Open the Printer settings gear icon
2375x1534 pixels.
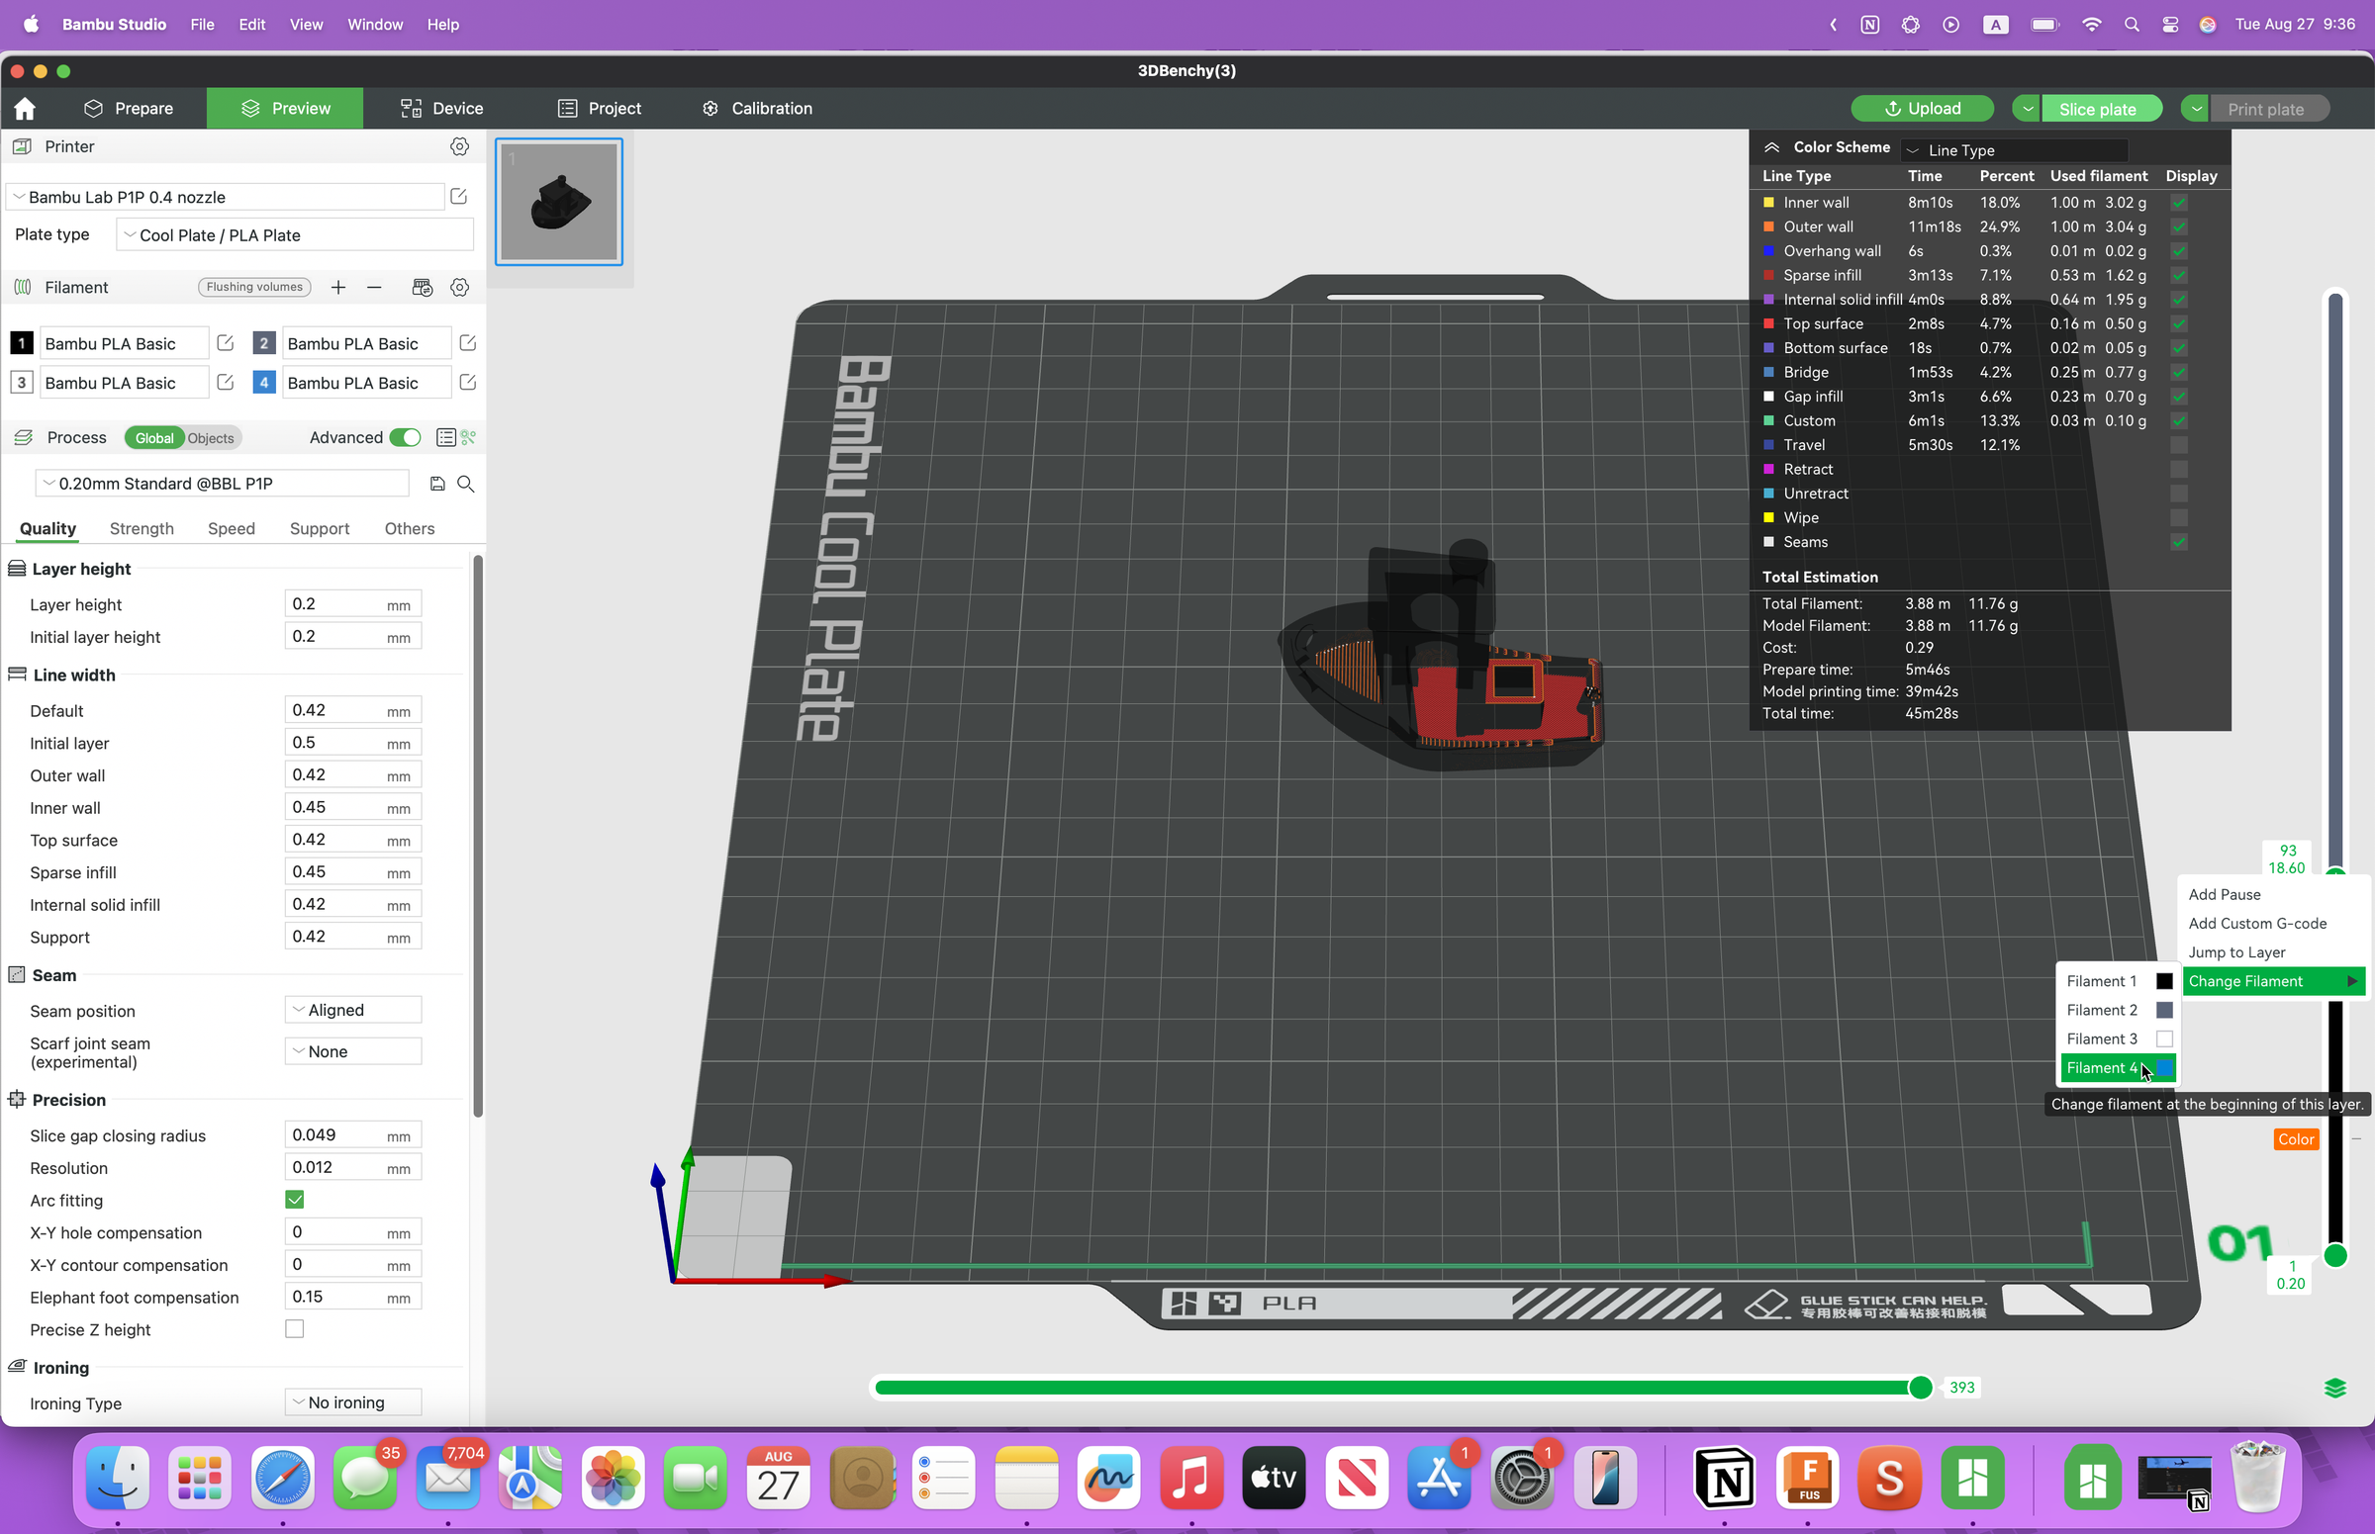[x=458, y=146]
